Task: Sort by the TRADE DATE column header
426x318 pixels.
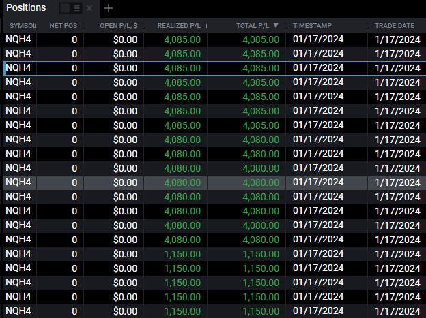Action: (395, 26)
